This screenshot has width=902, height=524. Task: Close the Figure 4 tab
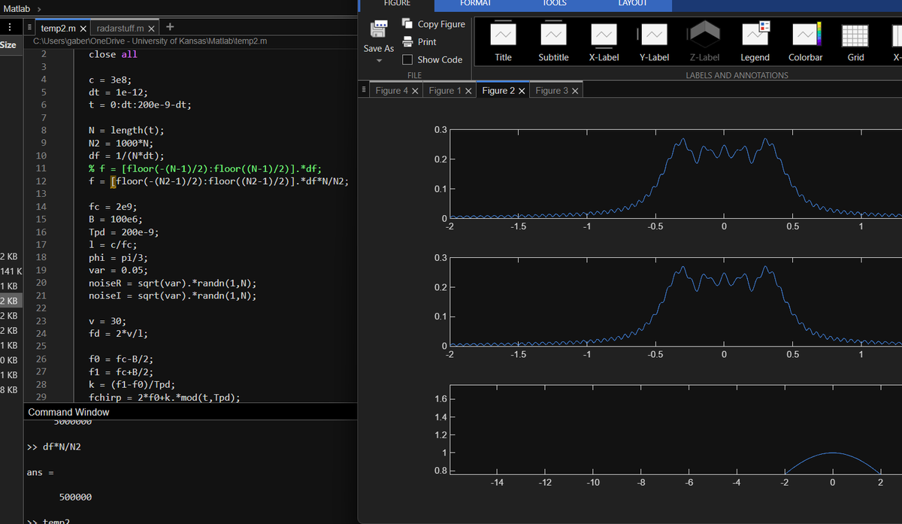pos(415,91)
